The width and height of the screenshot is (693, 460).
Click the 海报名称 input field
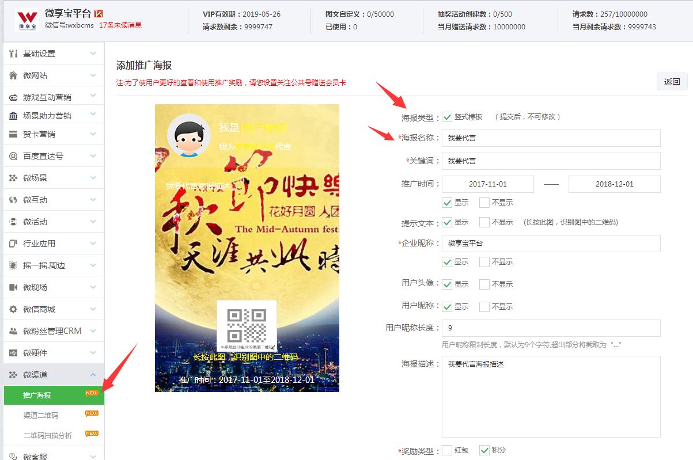pyautogui.click(x=551, y=138)
